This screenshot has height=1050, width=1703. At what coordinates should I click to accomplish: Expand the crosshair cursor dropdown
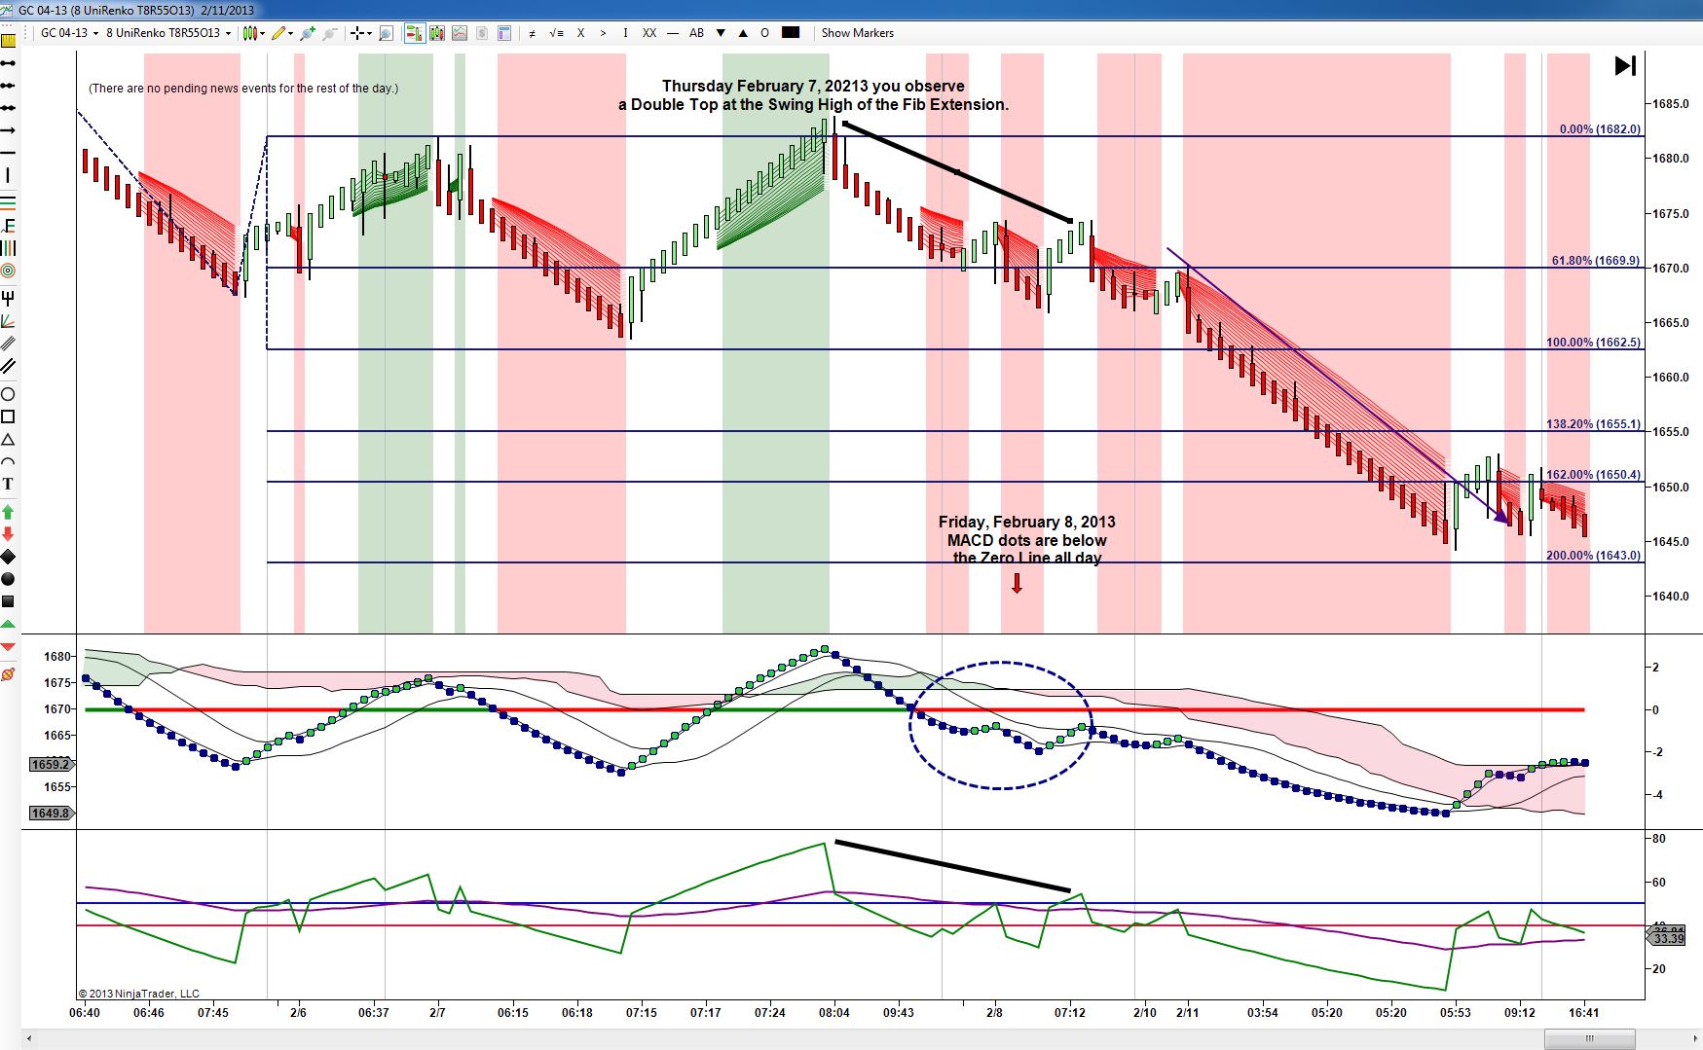coord(370,33)
